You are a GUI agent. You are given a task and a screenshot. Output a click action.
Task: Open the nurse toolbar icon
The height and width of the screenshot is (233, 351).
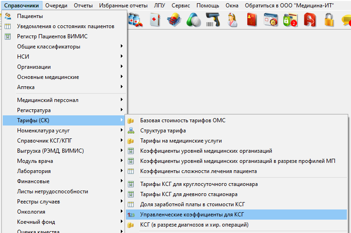click(x=232, y=20)
